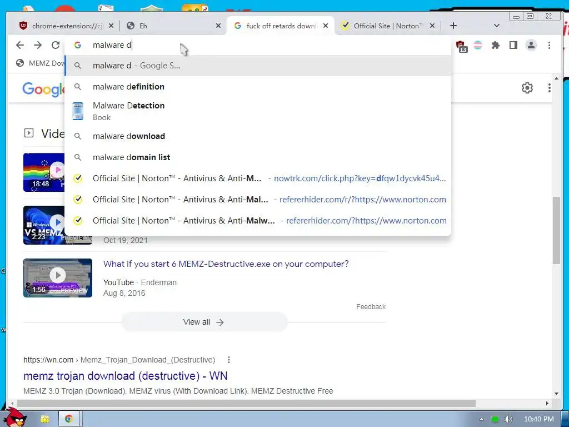Select 'malware definition' suggestion
Screen dimensions: 569x427
(x=258, y=87)
